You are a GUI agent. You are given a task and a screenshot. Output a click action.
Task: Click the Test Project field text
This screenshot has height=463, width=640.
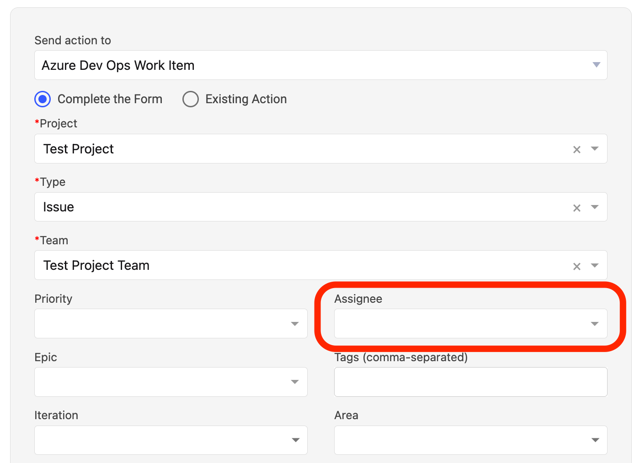pyautogui.click(x=79, y=149)
